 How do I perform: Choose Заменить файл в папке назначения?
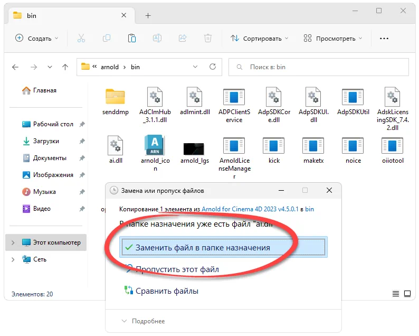(x=223, y=247)
